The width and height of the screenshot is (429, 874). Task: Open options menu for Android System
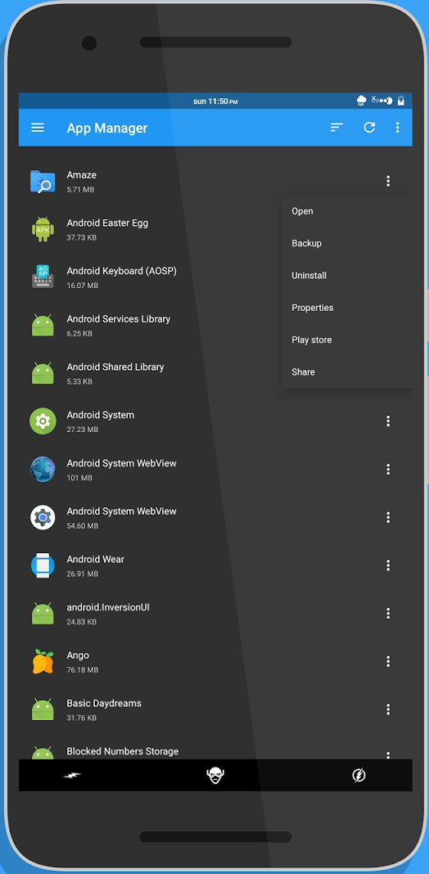point(388,421)
